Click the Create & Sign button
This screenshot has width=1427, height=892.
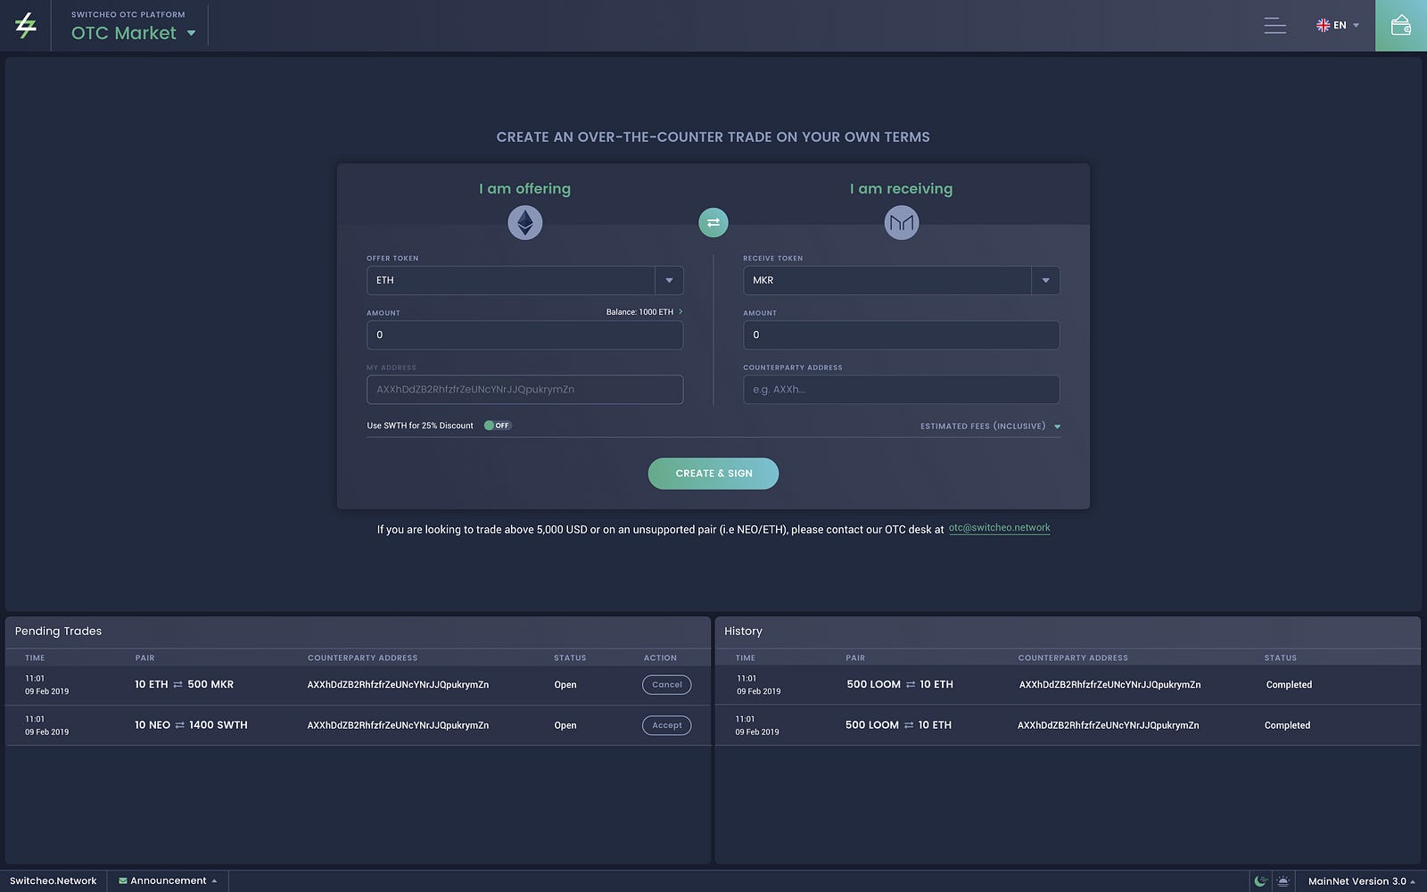click(713, 474)
